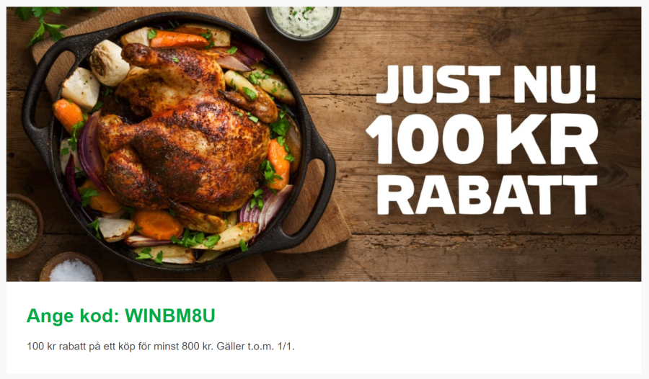Click the red onion wedge left of the chicken
The image size is (649, 379).
[x=90, y=151]
